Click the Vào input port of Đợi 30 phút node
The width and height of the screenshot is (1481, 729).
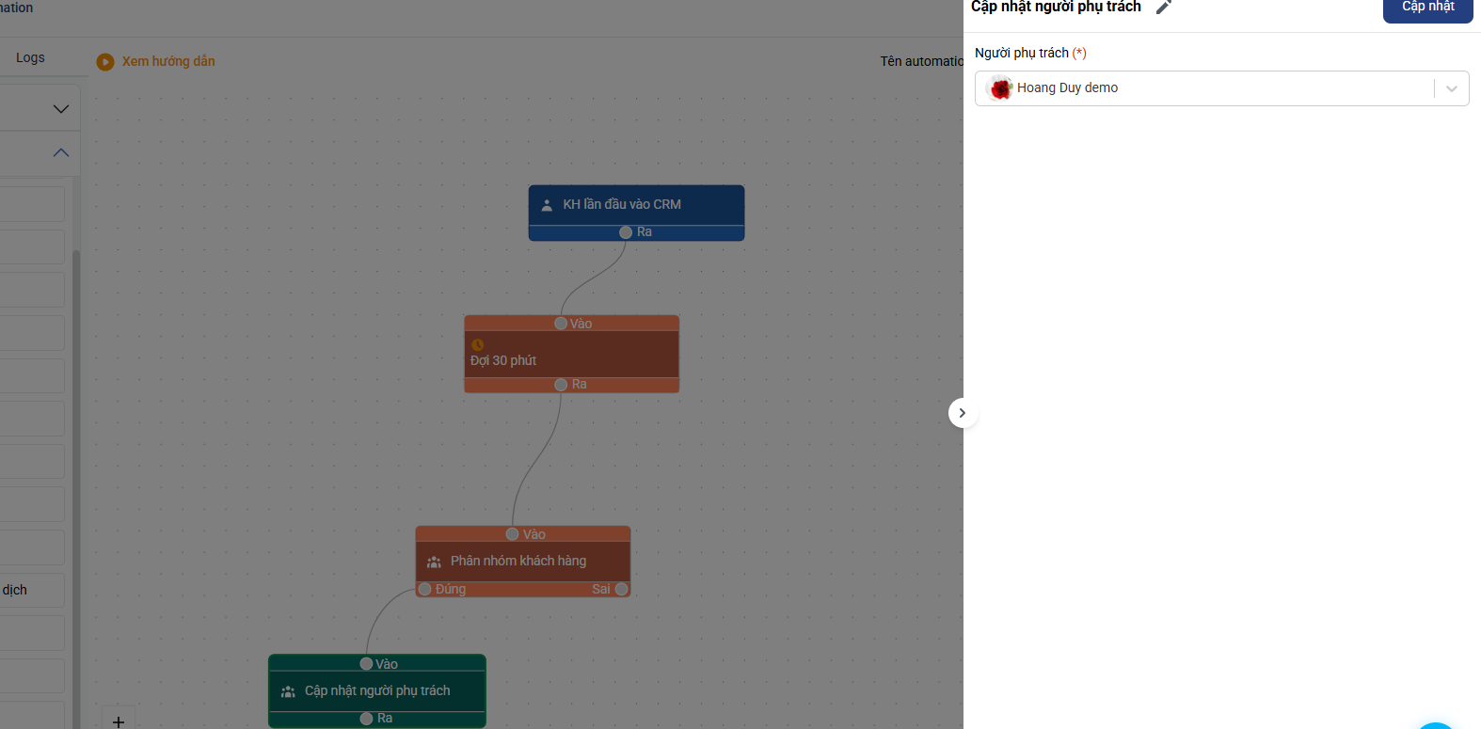(561, 324)
